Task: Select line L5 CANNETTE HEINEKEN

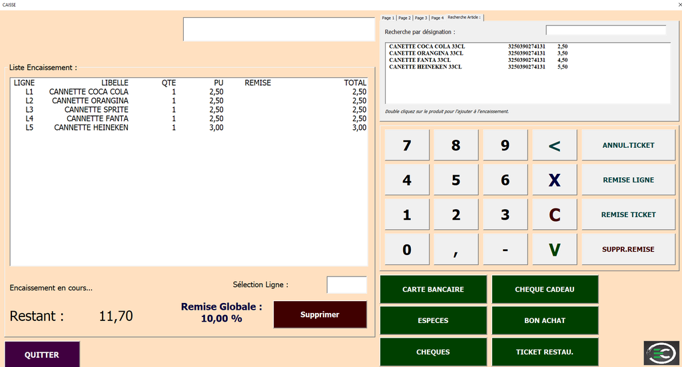Action: click(189, 127)
